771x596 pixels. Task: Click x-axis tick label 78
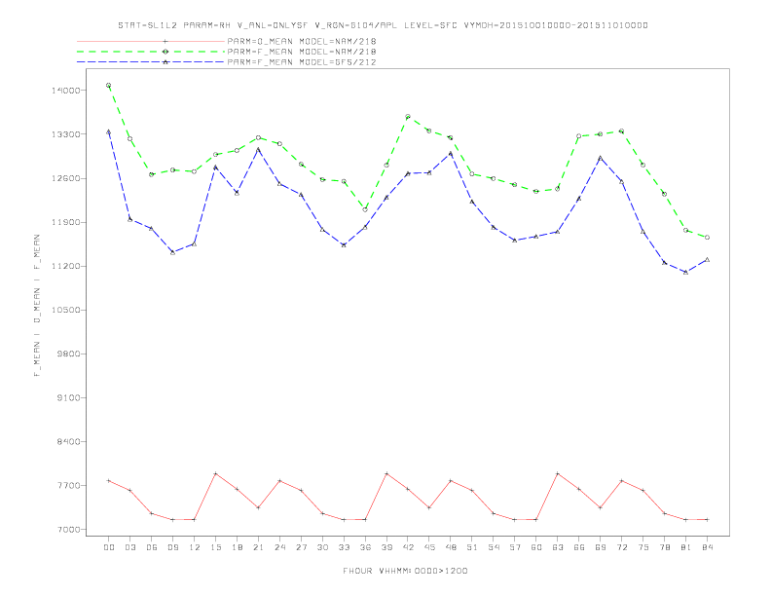pos(665,547)
